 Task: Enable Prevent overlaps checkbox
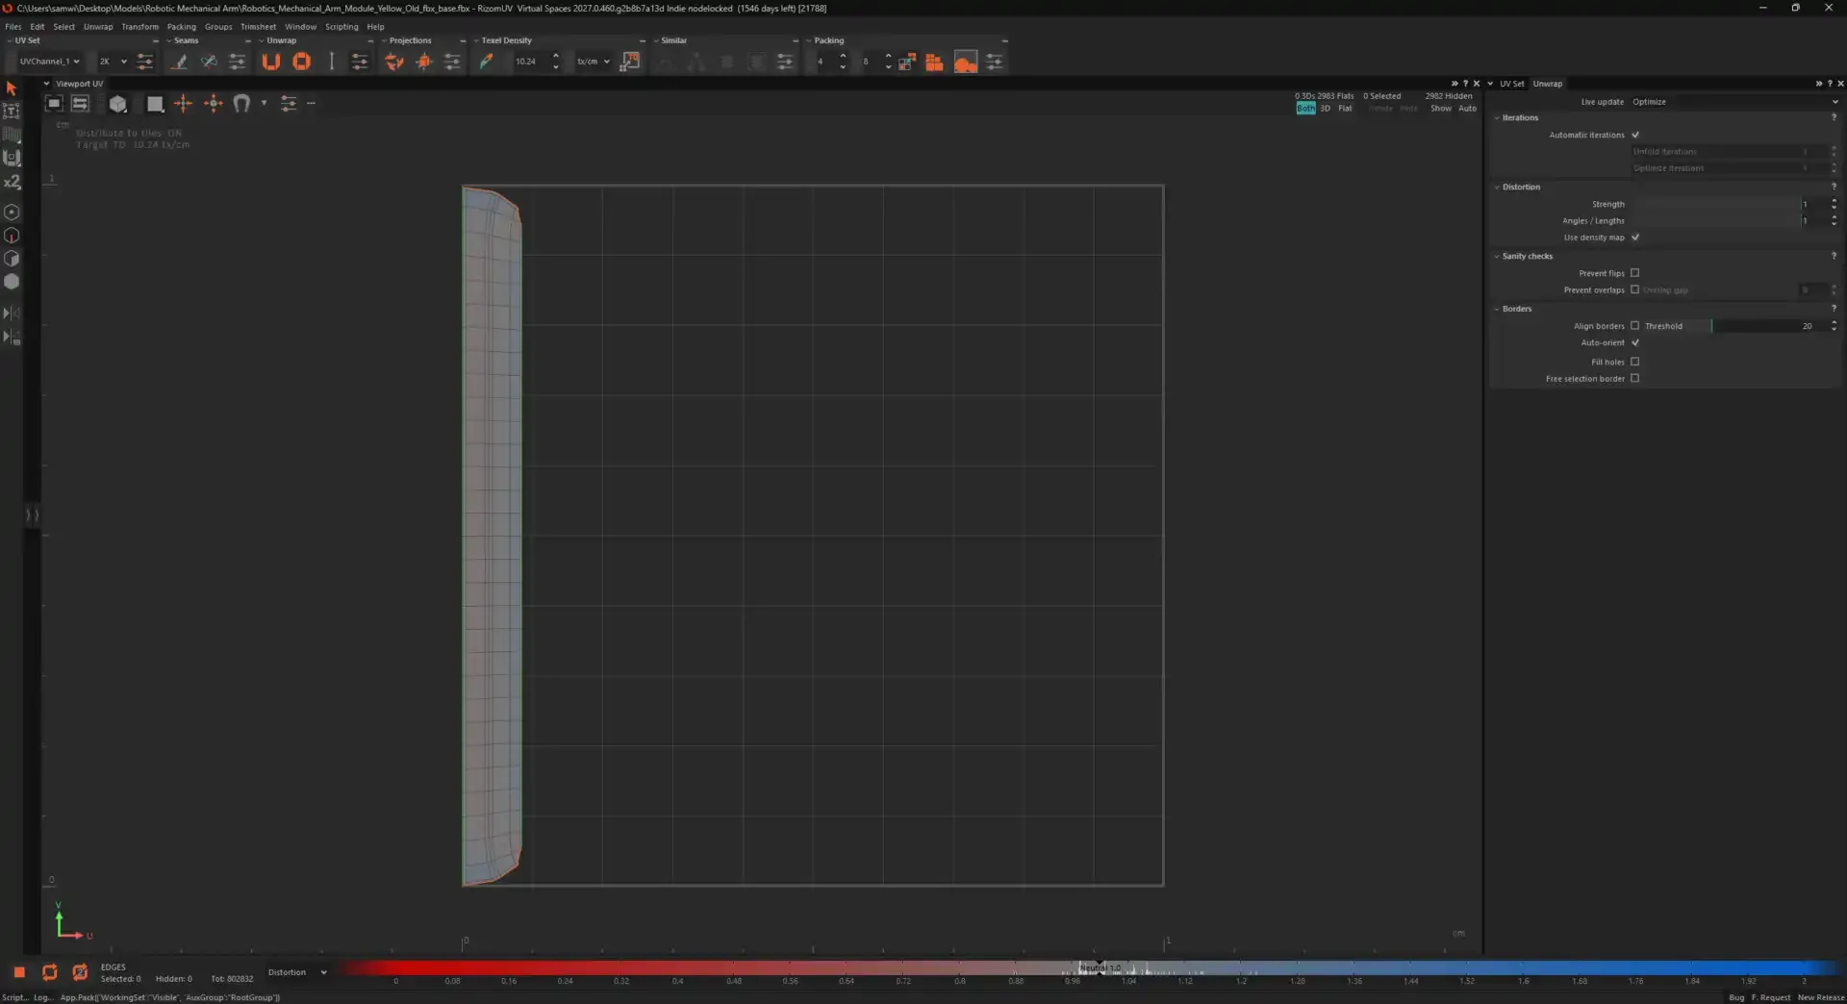1635,289
